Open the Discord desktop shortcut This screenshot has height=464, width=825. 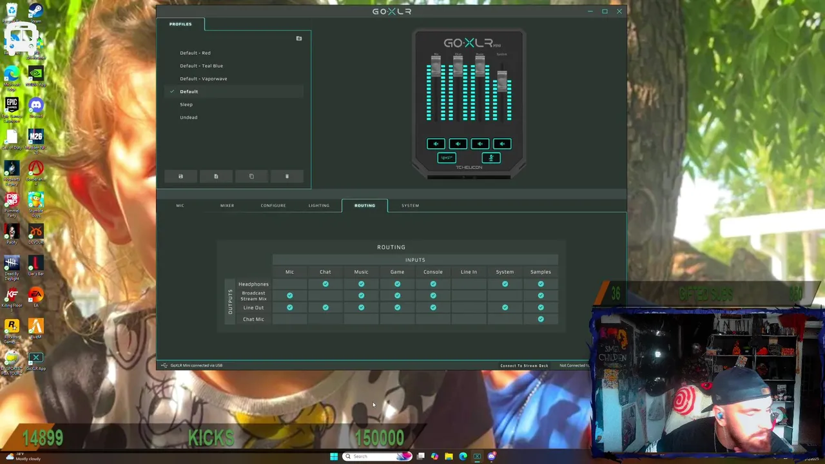pyautogui.click(x=35, y=106)
